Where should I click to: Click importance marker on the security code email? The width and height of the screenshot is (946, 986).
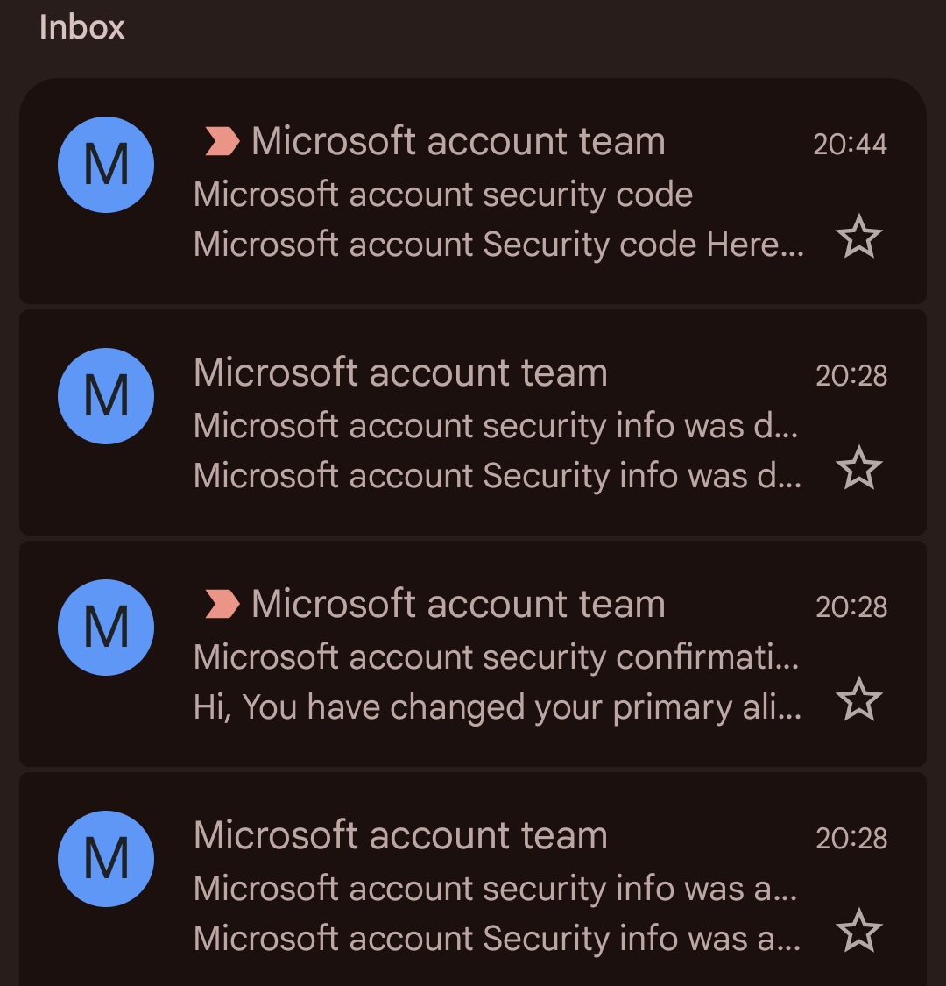point(222,142)
